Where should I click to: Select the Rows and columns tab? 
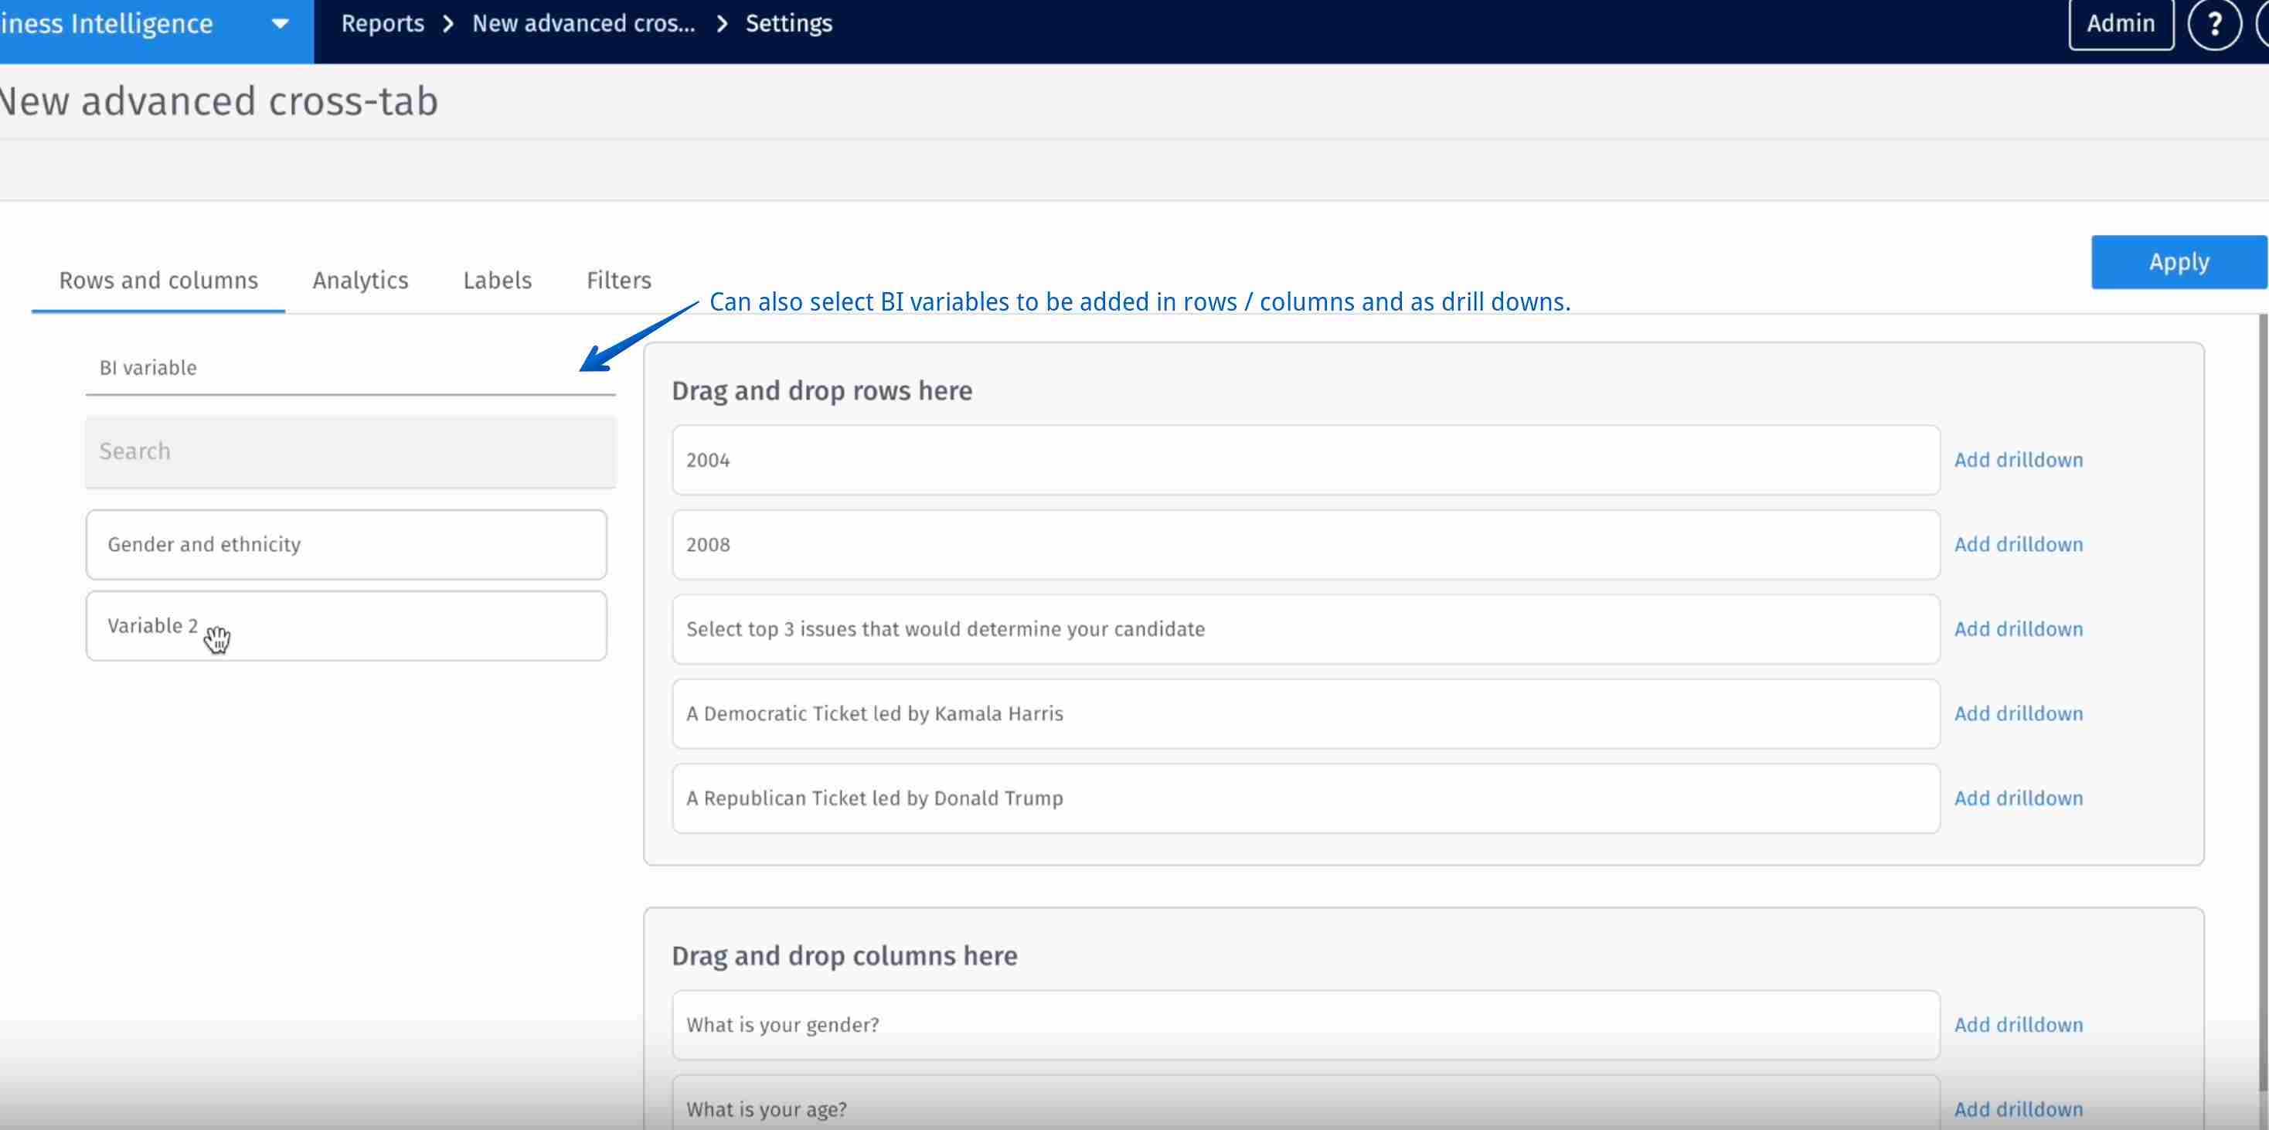[x=158, y=280]
